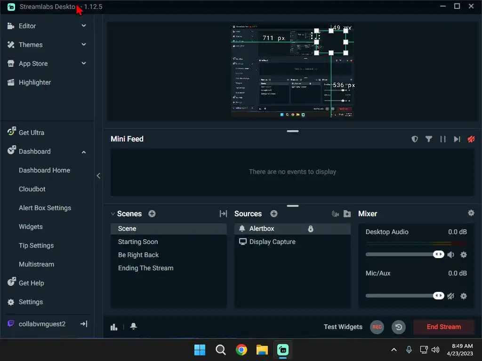Expand the Editor chevron

[84, 26]
